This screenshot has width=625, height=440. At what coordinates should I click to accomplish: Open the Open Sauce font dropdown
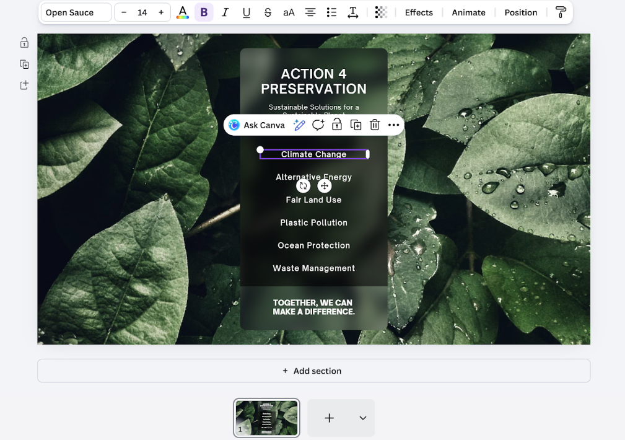tap(76, 12)
